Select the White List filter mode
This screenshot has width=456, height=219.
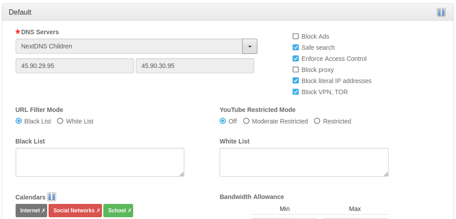pos(60,121)
